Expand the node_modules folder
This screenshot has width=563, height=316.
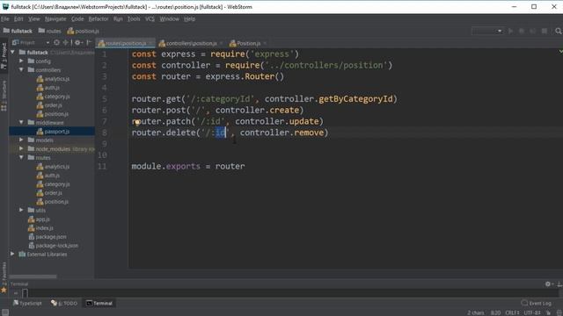21,148
